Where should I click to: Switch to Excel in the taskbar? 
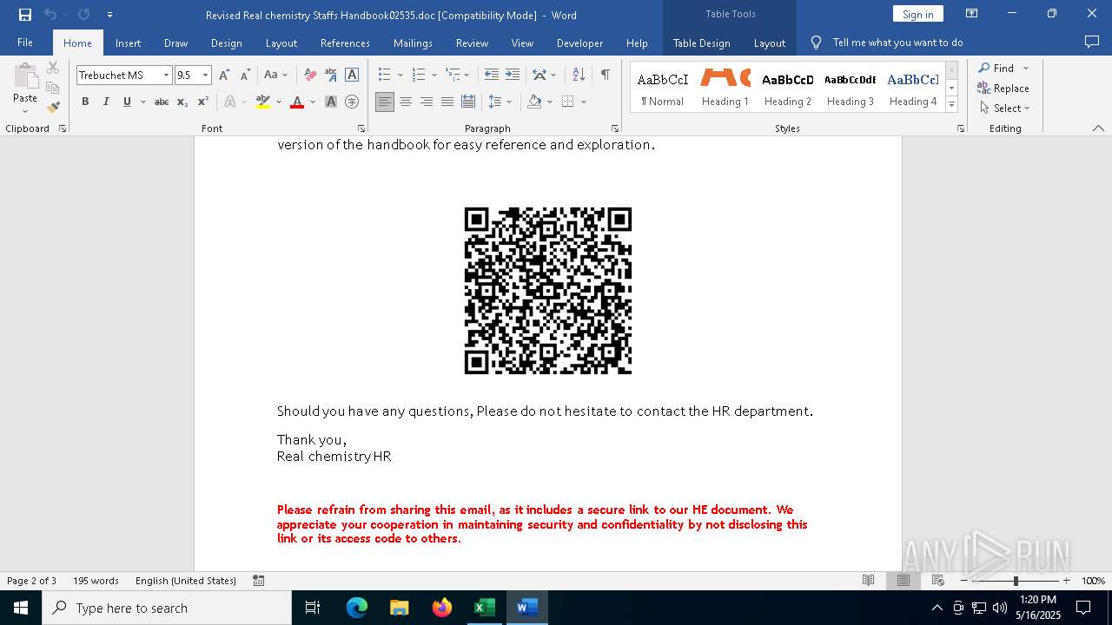[484, 608]
